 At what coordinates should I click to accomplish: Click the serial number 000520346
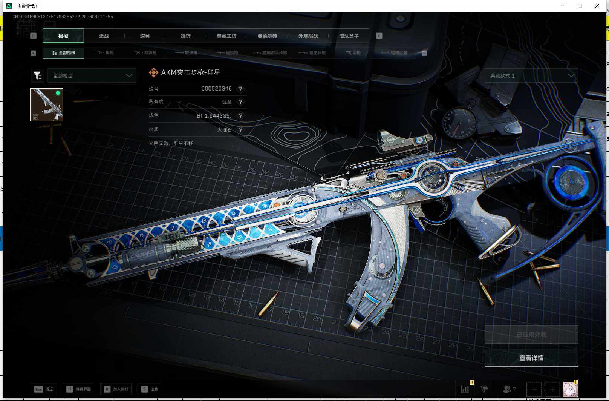coord(216,89)
